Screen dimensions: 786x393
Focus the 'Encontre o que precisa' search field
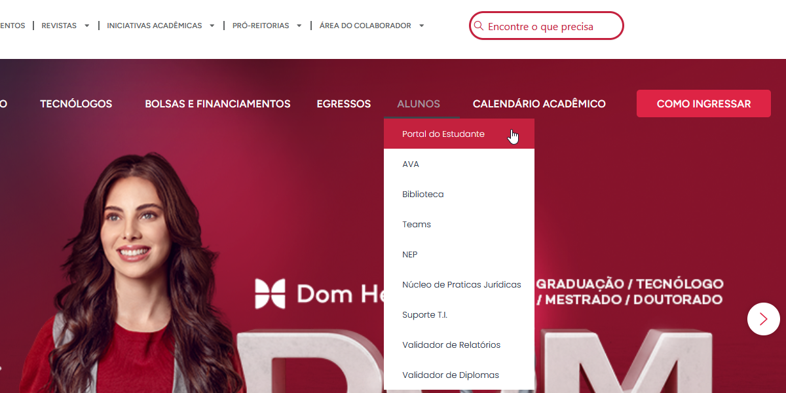point(546,26)
